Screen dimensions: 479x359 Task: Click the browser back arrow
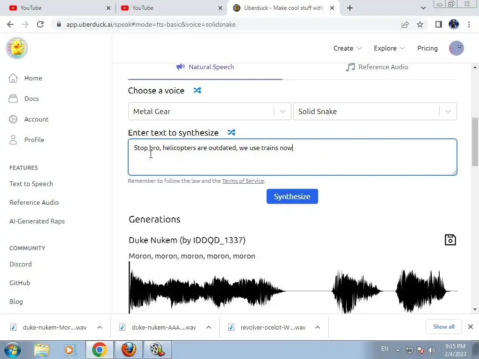[x=10, y=24]
